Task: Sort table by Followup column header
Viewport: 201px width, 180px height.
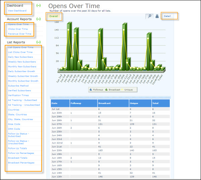Action: point(84,103)
